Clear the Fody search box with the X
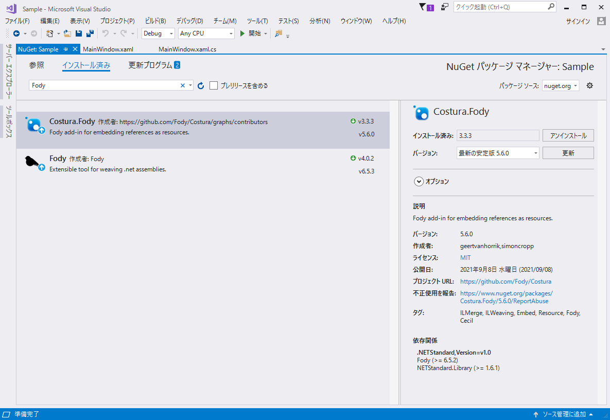 click(x=183, y=85)
